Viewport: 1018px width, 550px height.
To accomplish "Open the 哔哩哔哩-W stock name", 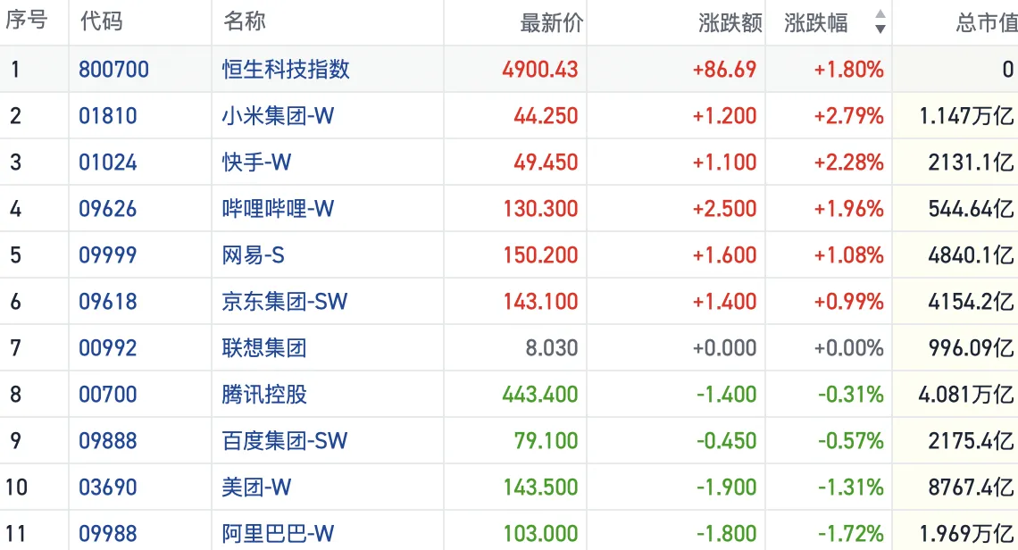I will pyautogui.click(x=278, y=209).
